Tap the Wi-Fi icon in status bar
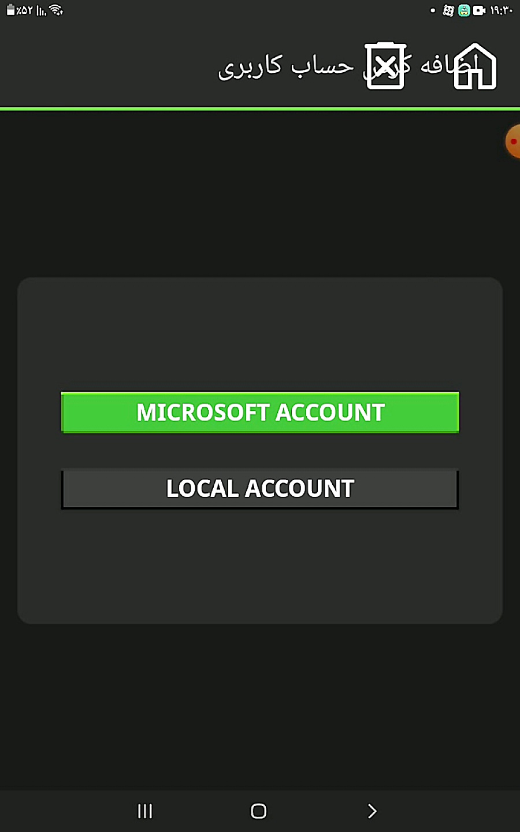Viewport: 520px width, 832px height. click(56, 10)
